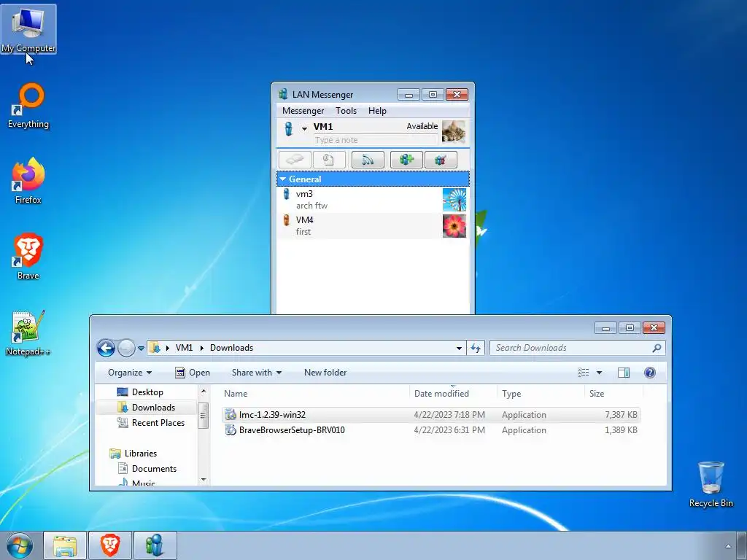
Task: Open the Recycle Bin
Action: (711, 484)
